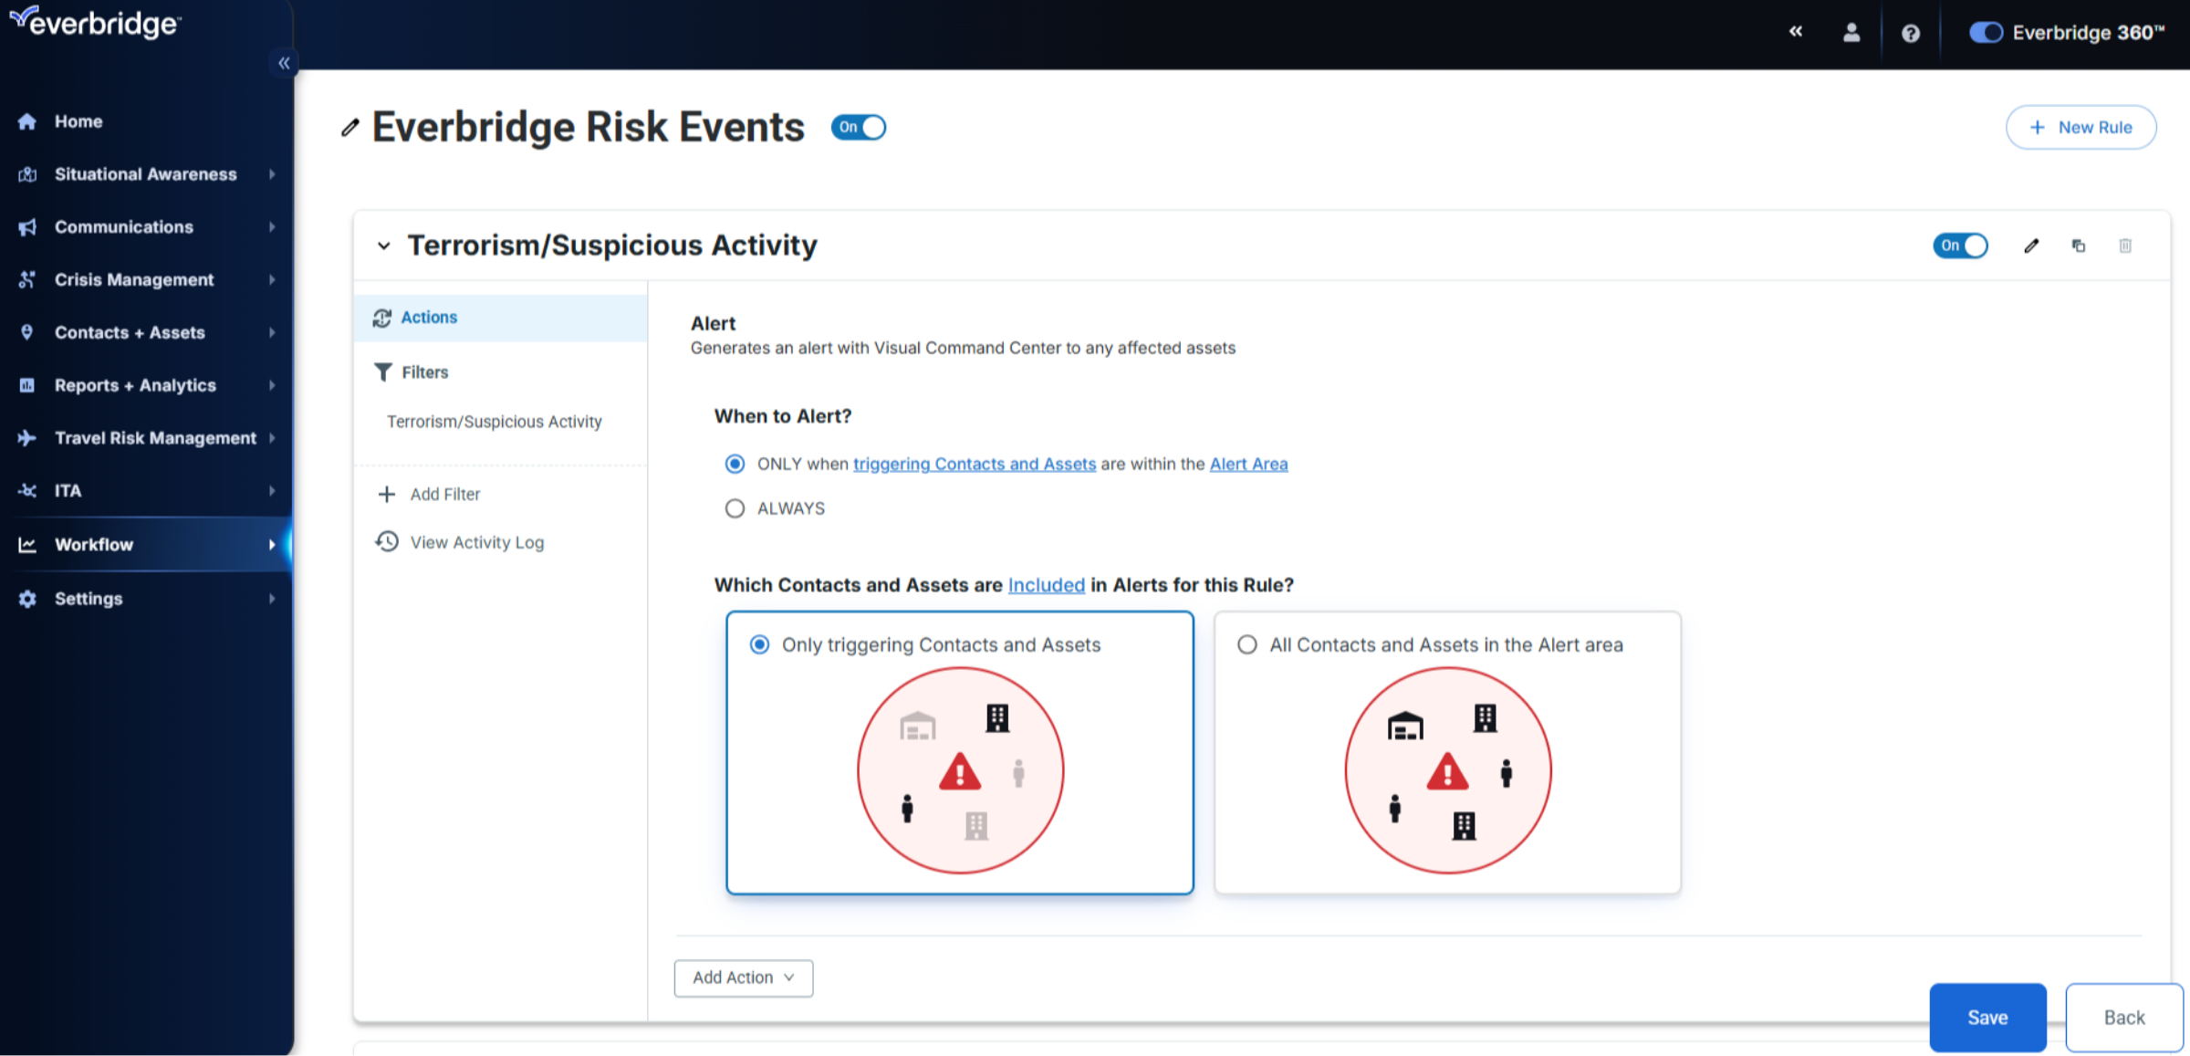Edit the Terrorism/Suspicious Activity rule
Image resolution: width=2190 pixels, height=1056 pixels.
click(2031, 246)
